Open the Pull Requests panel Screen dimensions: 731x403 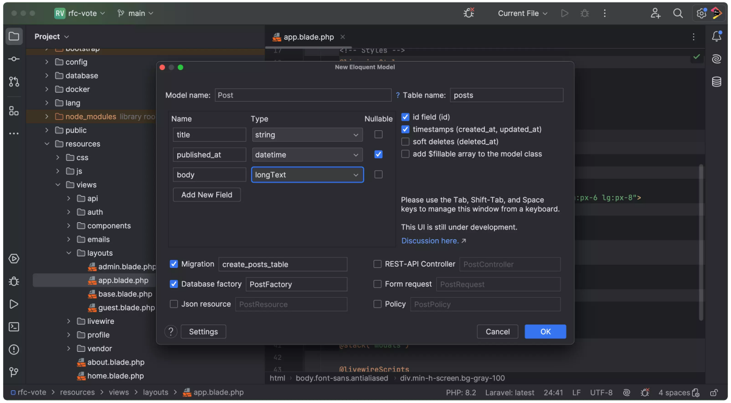[x=13, y=81]
